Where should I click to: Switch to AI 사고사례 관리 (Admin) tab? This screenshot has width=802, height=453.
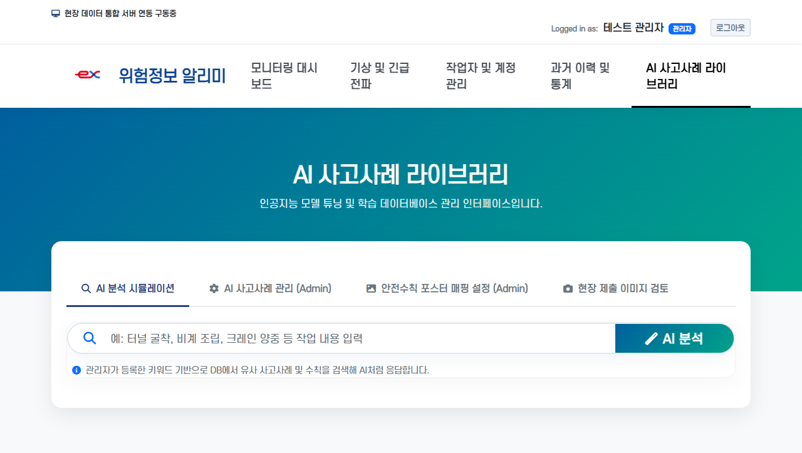(270, 289)
